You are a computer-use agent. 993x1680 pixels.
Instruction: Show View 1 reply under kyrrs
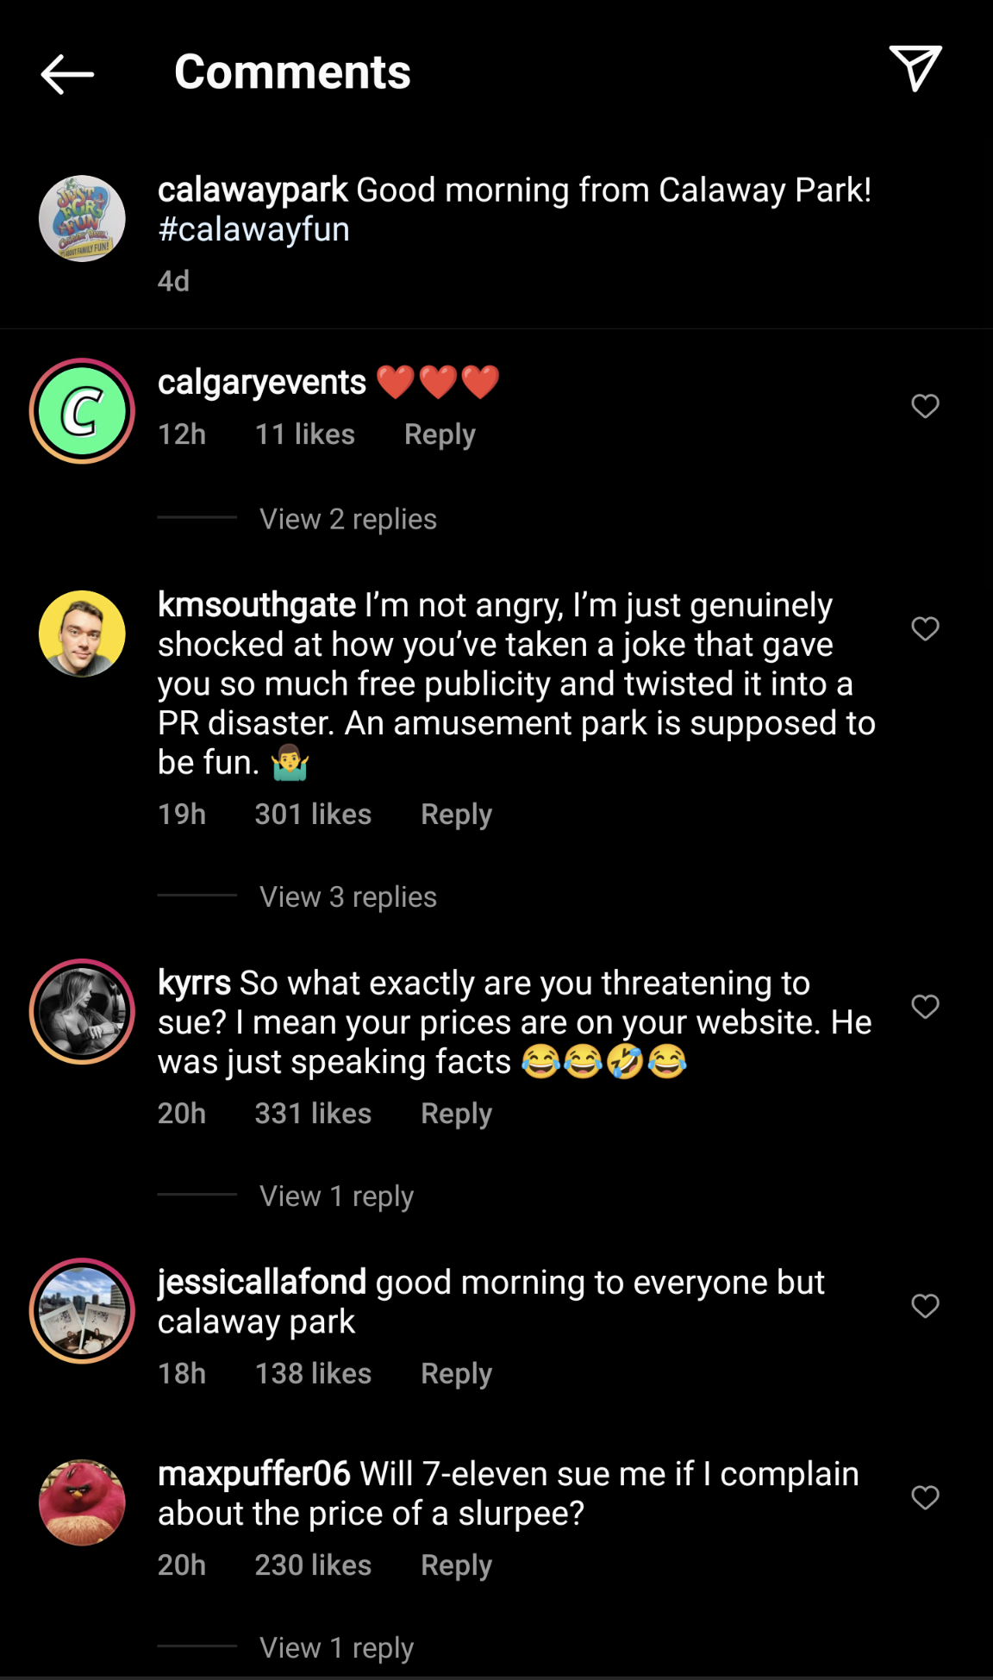click(336, 1196)
